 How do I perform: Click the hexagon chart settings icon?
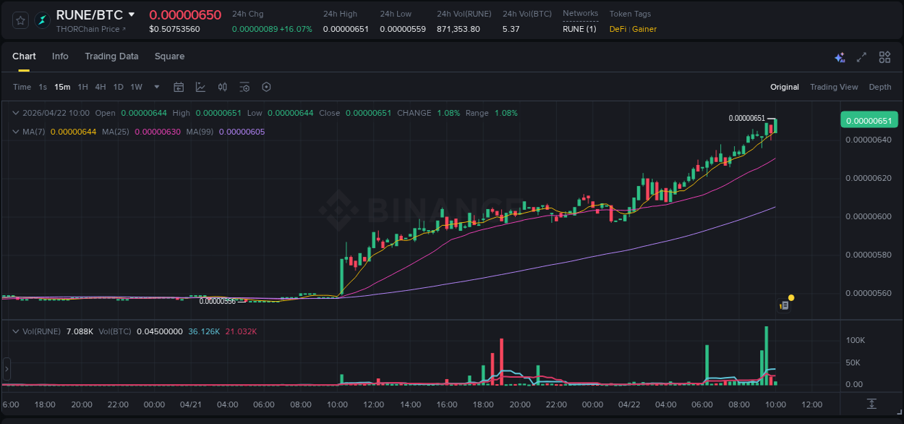(x=266, y=87)
